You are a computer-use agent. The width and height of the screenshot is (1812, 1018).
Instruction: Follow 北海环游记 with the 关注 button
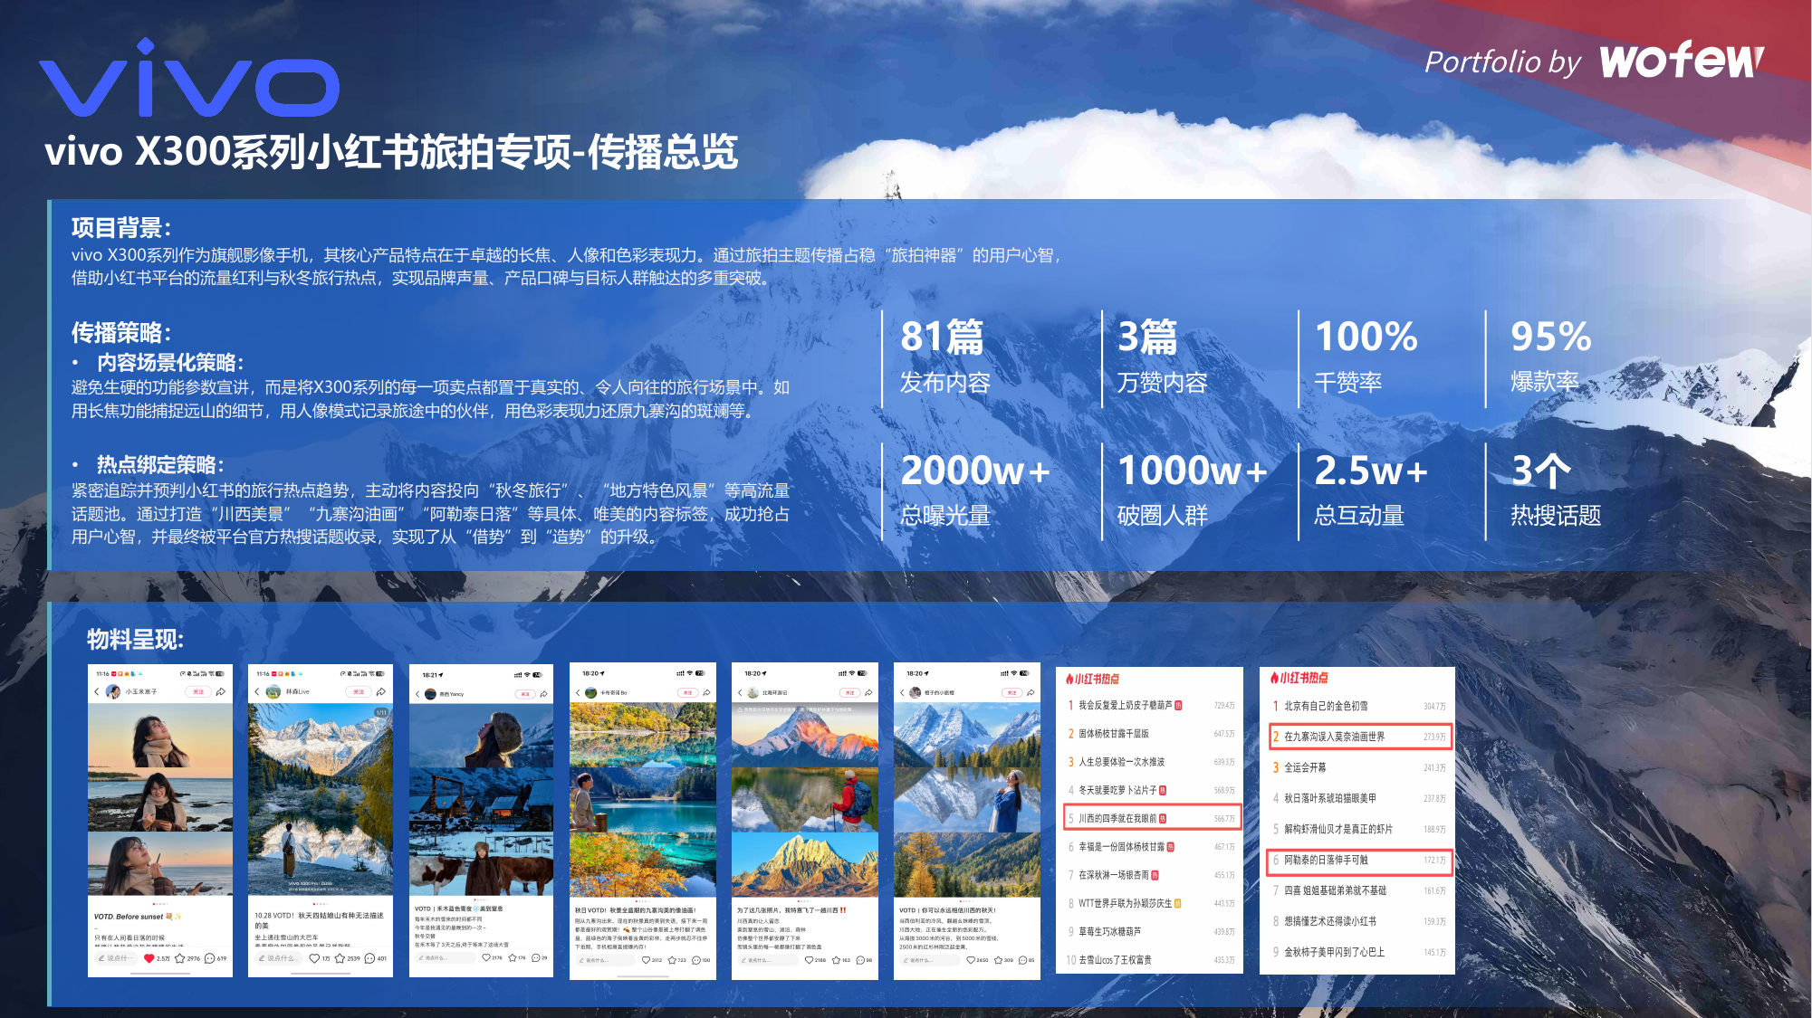[849, 692]
